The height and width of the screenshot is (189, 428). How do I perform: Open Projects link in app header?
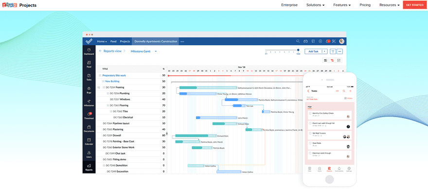pos(125,41)
